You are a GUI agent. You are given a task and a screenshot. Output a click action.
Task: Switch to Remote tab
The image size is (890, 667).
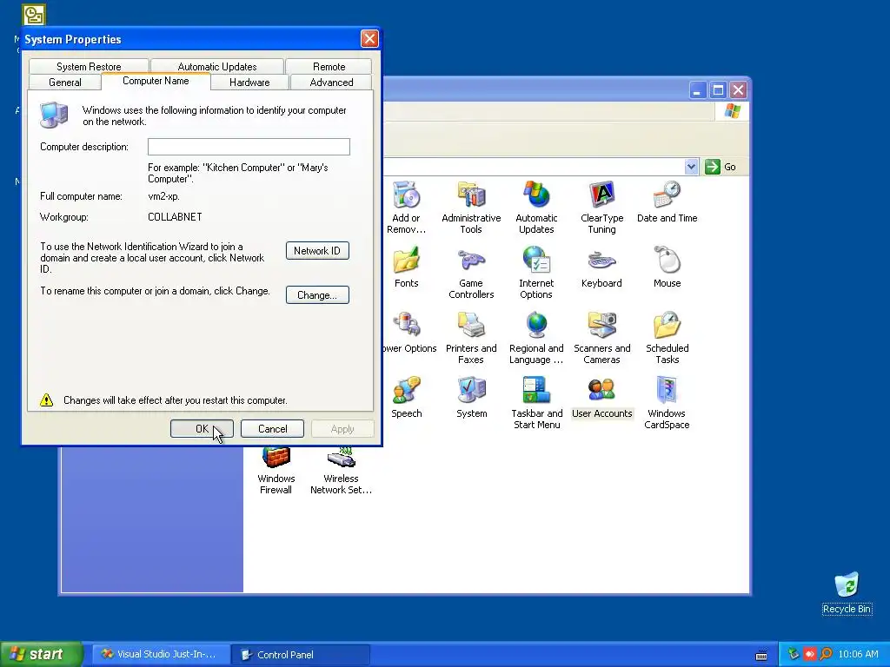pos(329,66)
